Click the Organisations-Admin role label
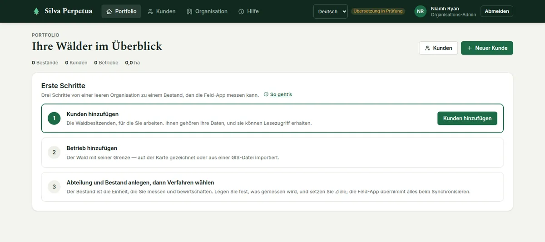The image size is (545, 242). 453,15
